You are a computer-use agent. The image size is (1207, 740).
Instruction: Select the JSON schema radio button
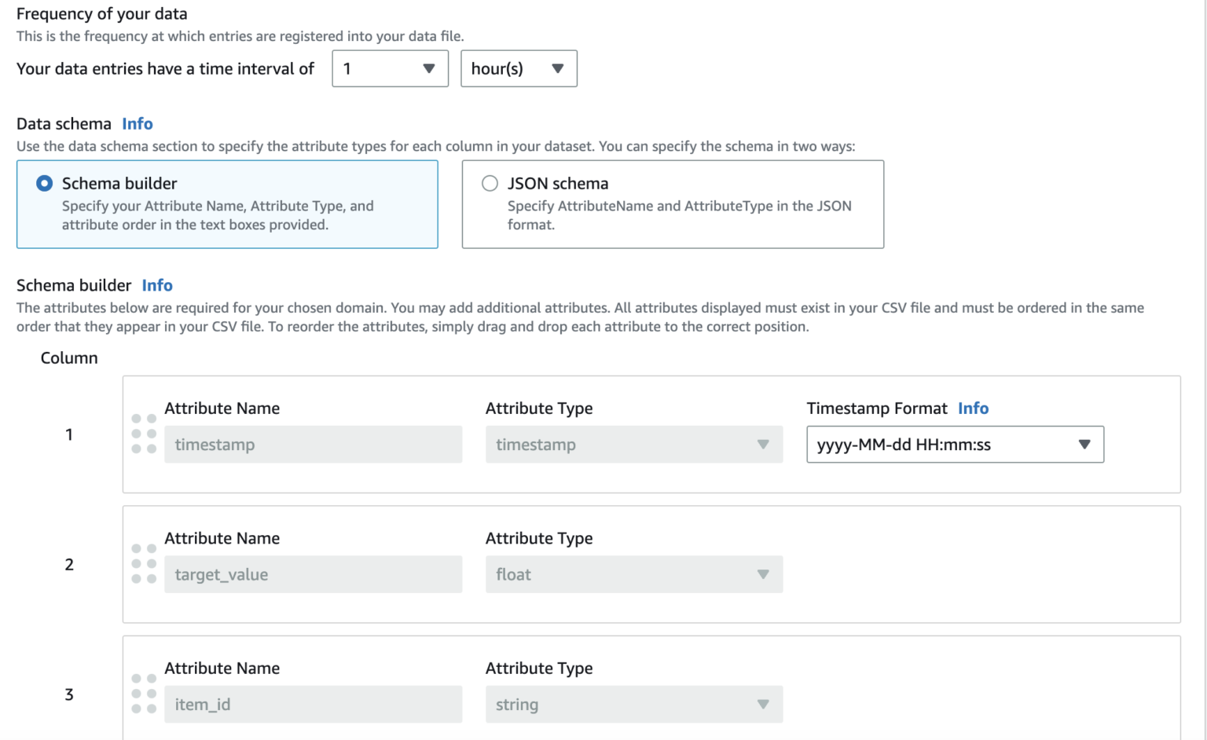(x=490, y=182)
